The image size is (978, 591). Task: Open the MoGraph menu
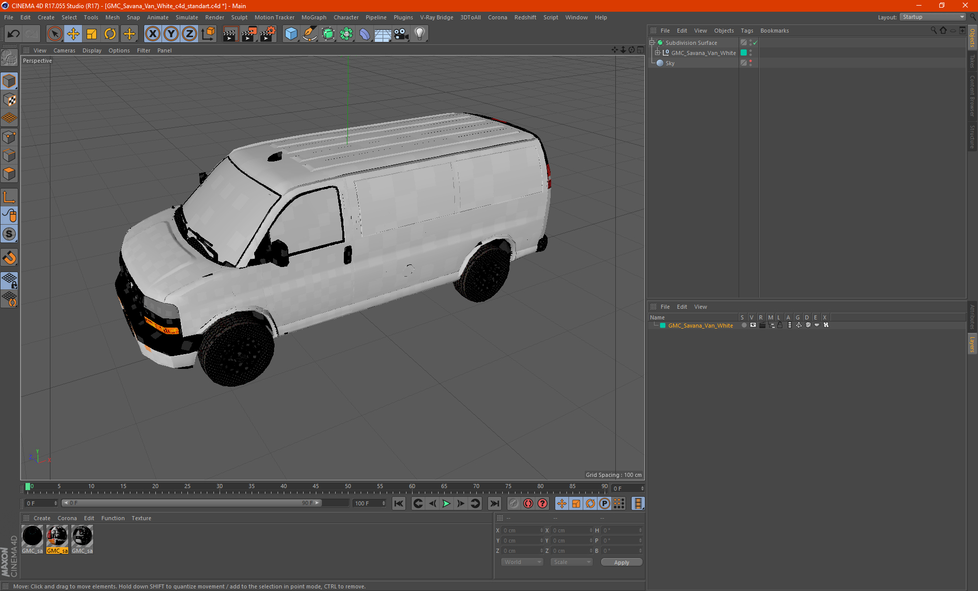click(x=314, y=17)
